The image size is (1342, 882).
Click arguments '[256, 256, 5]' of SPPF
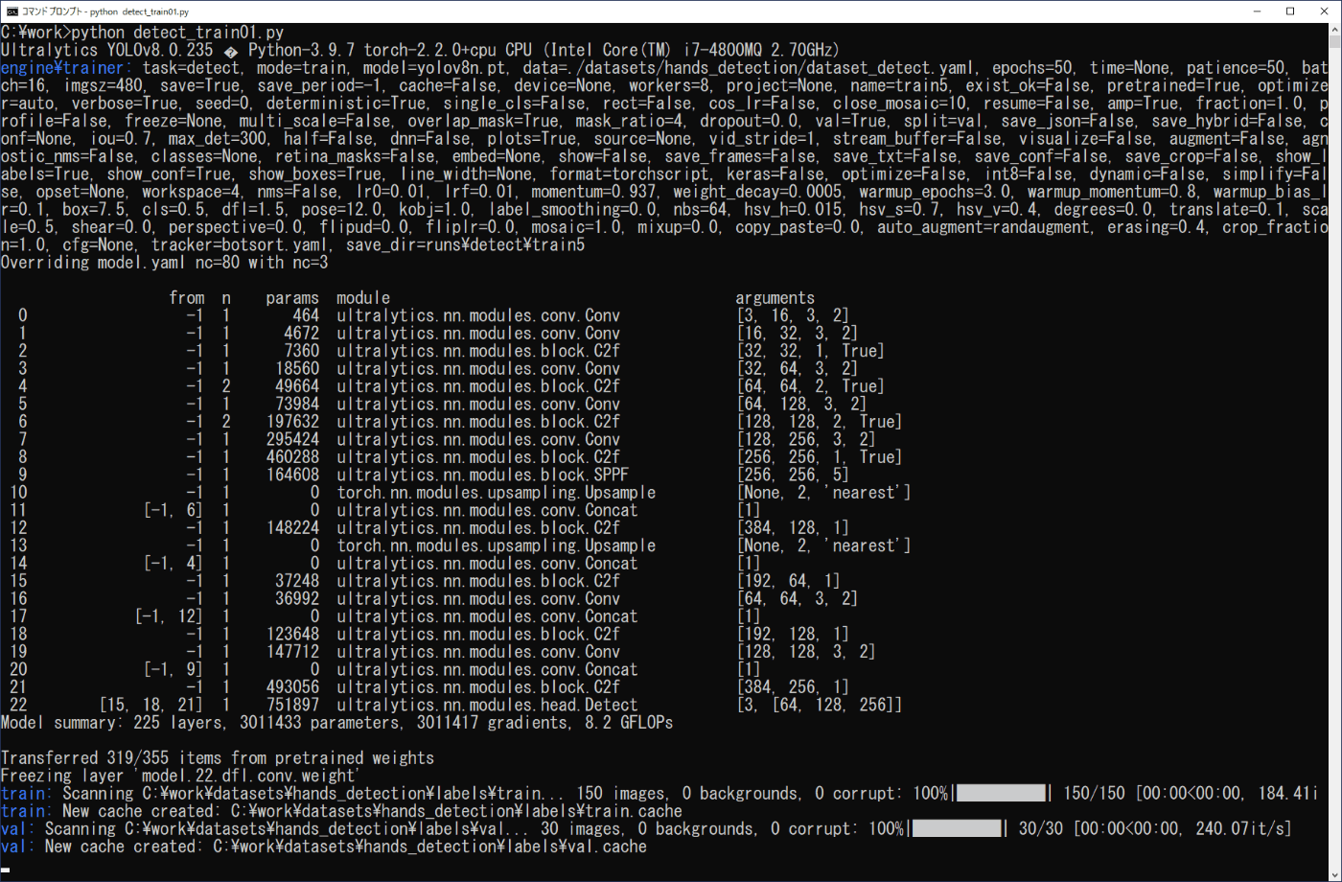tap(792, 475)
